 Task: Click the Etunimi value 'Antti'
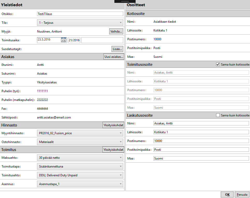pos(40,65)
